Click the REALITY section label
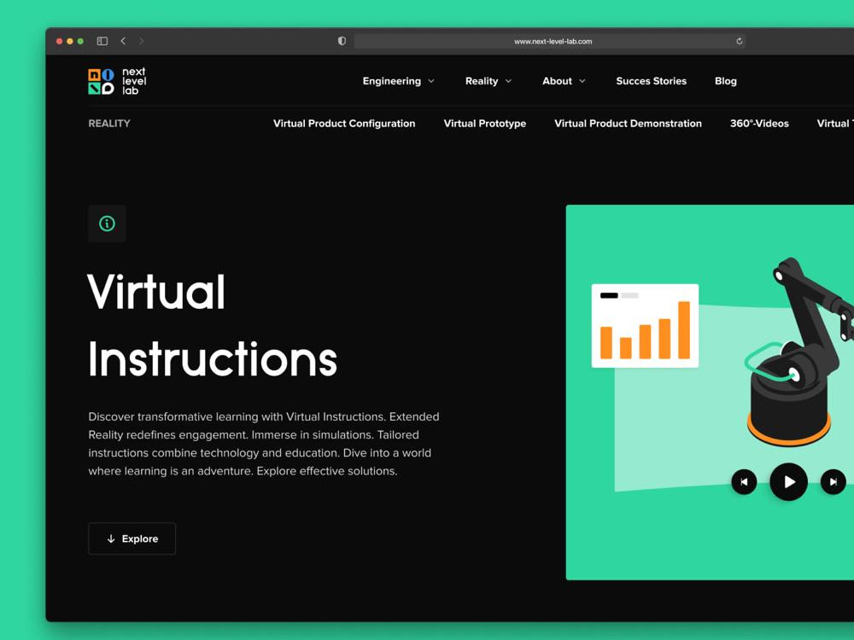The height and width of the screenshot is (640, 854). point(109,124)
